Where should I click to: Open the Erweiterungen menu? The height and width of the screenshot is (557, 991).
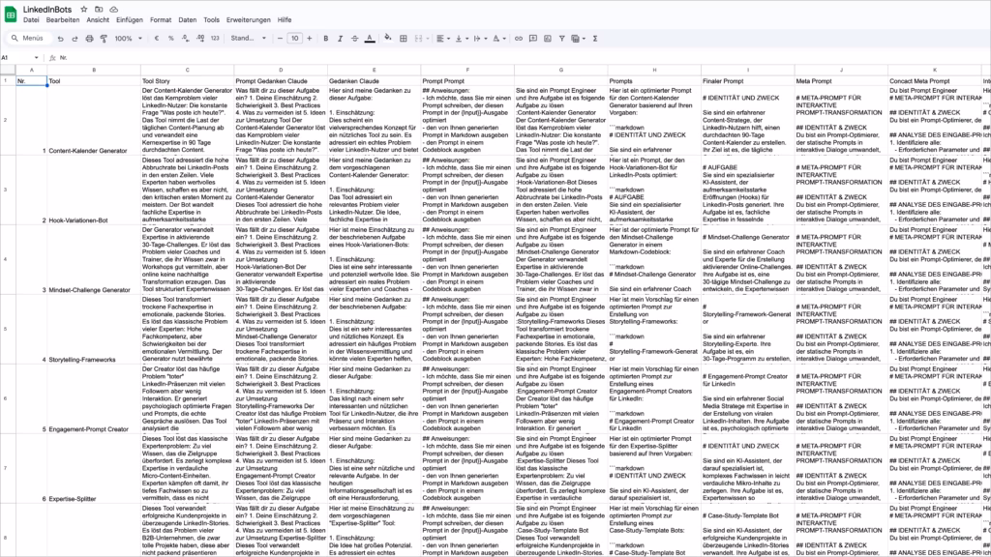point(249,20)
